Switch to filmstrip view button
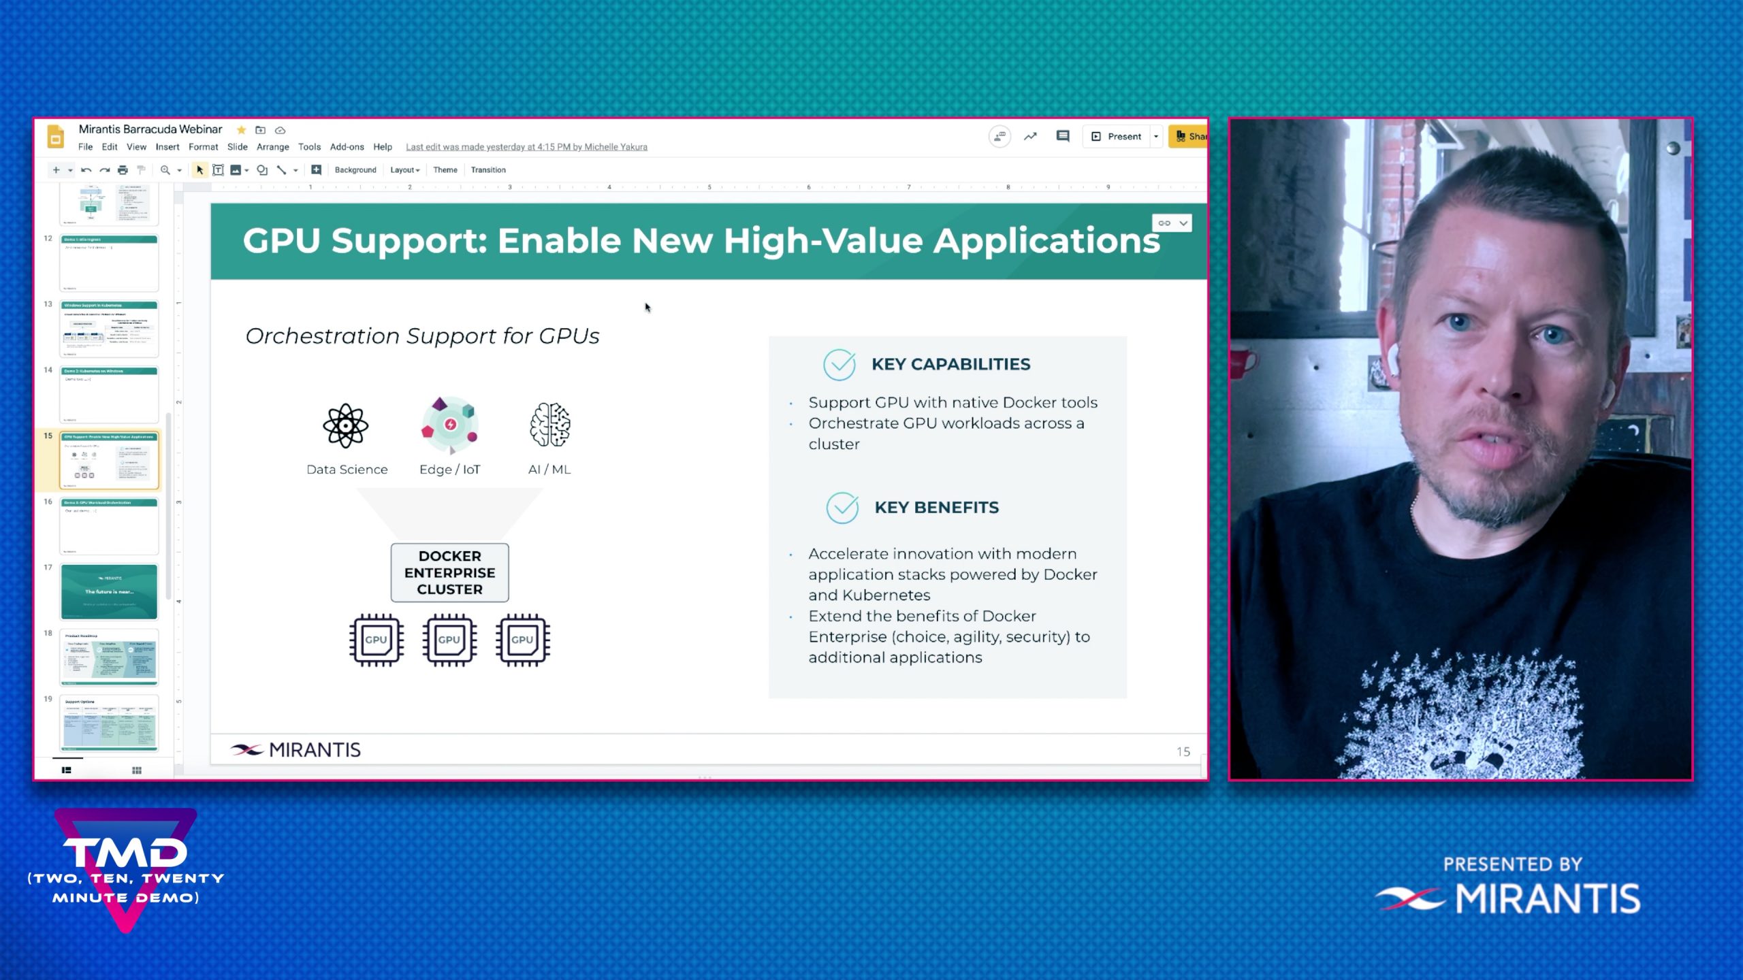 (67, 770)
